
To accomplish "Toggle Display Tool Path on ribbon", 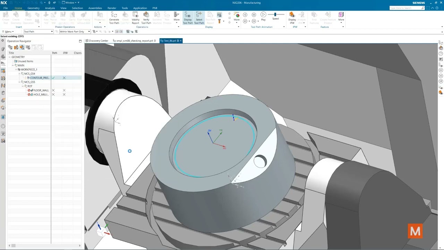I will pos(188,18).
